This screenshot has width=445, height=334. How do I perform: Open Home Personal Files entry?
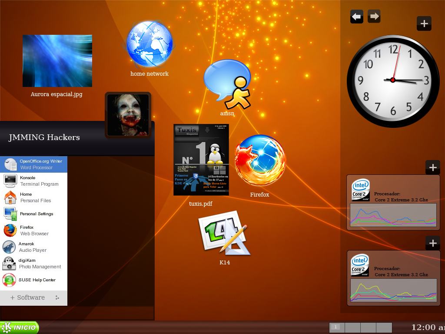(x=33, y=197)
